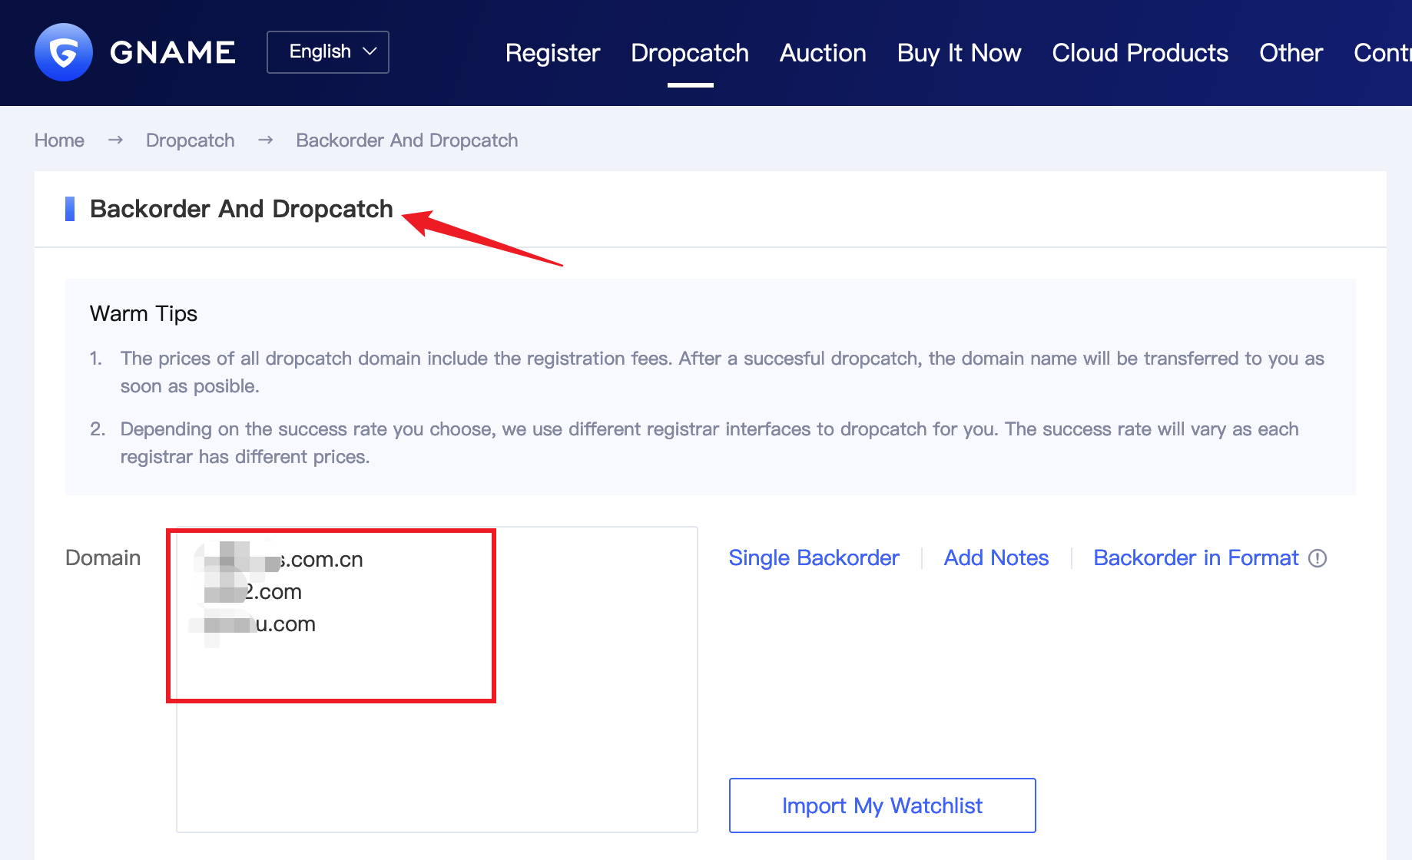Click Backorder And Dropcatch breadcrumb
The height and width of the screenshot is (860, 1412).
point(406,141)
